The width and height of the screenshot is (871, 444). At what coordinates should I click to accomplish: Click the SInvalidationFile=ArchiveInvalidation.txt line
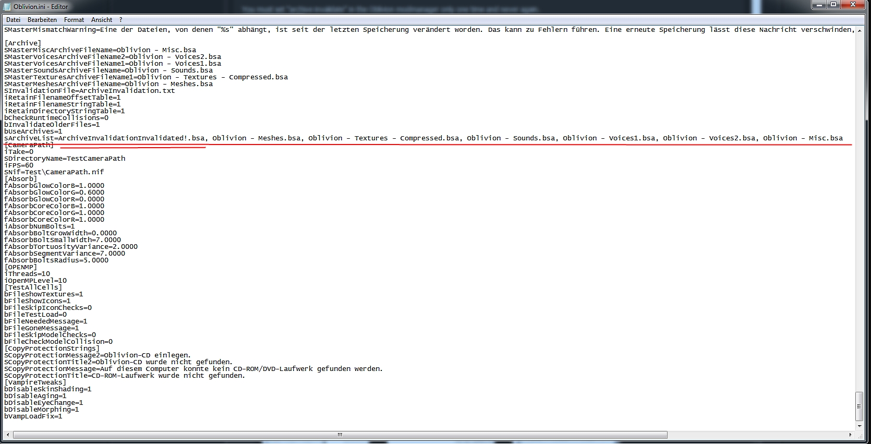[x=90, y=91]
